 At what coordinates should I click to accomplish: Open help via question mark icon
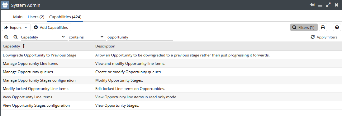[x=337, y=28]
